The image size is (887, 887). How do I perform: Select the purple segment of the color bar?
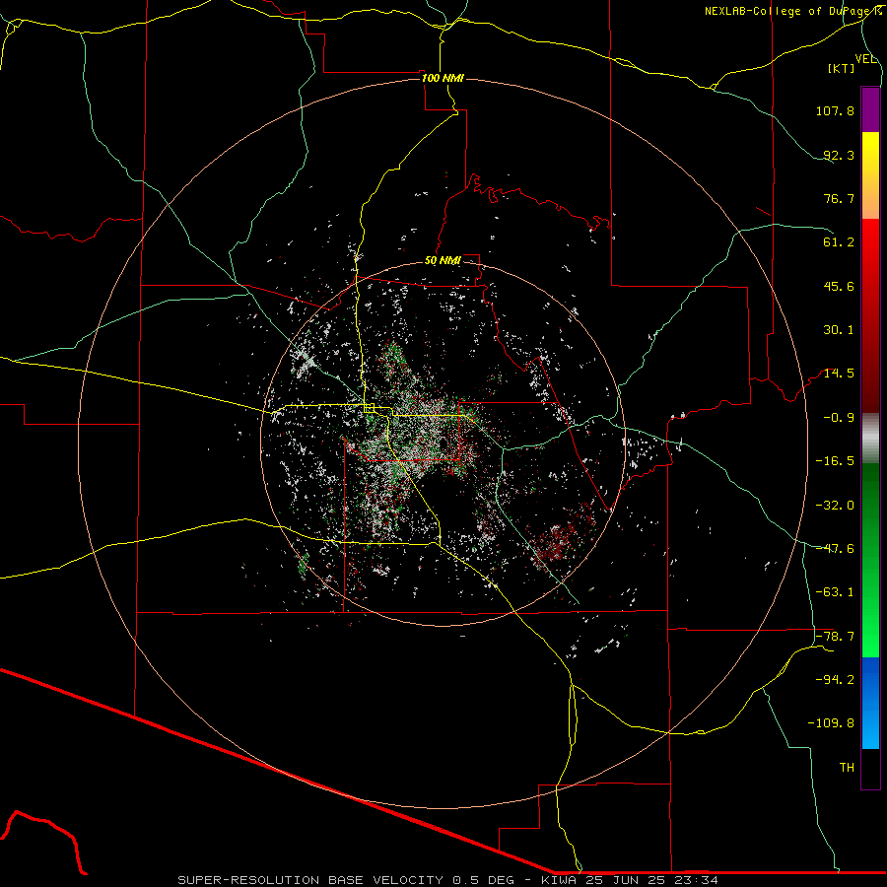870,109
